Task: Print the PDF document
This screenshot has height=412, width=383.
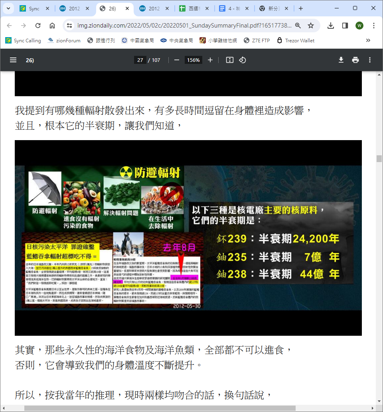Action: [x=355, y=60]
